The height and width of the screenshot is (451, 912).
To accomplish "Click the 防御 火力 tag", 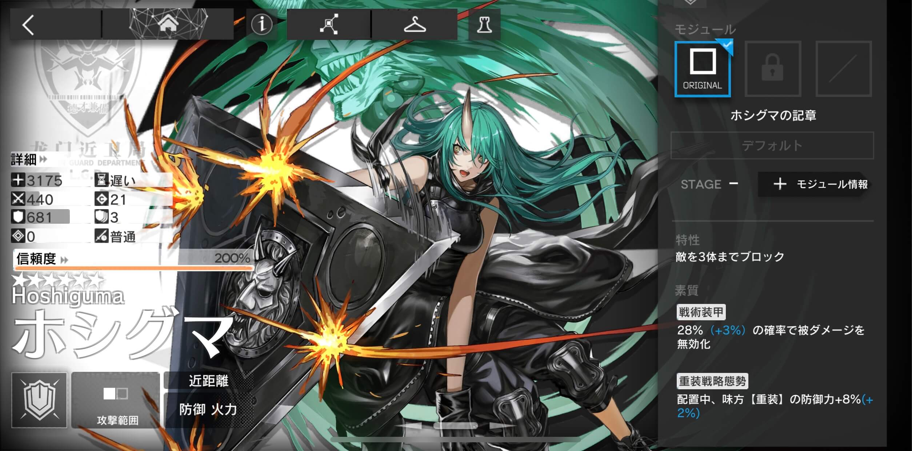I will 208,410.
